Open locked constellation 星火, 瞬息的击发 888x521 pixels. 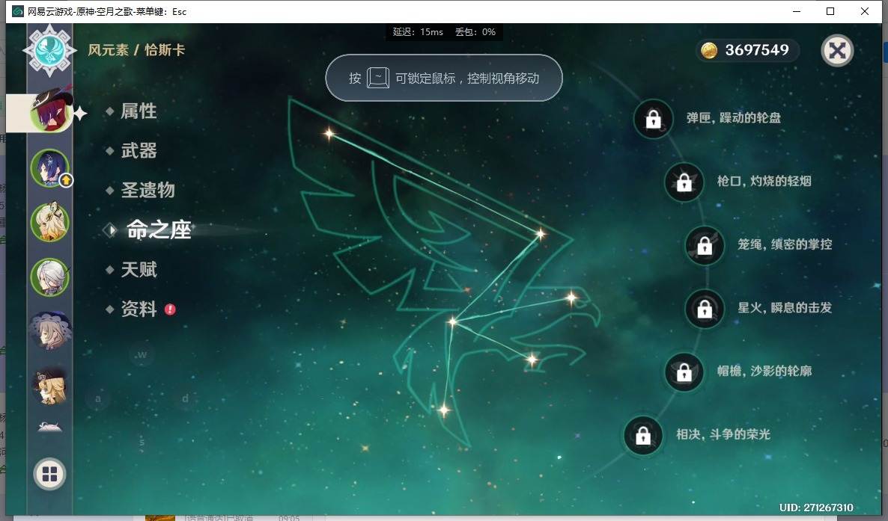pos(705,309)
